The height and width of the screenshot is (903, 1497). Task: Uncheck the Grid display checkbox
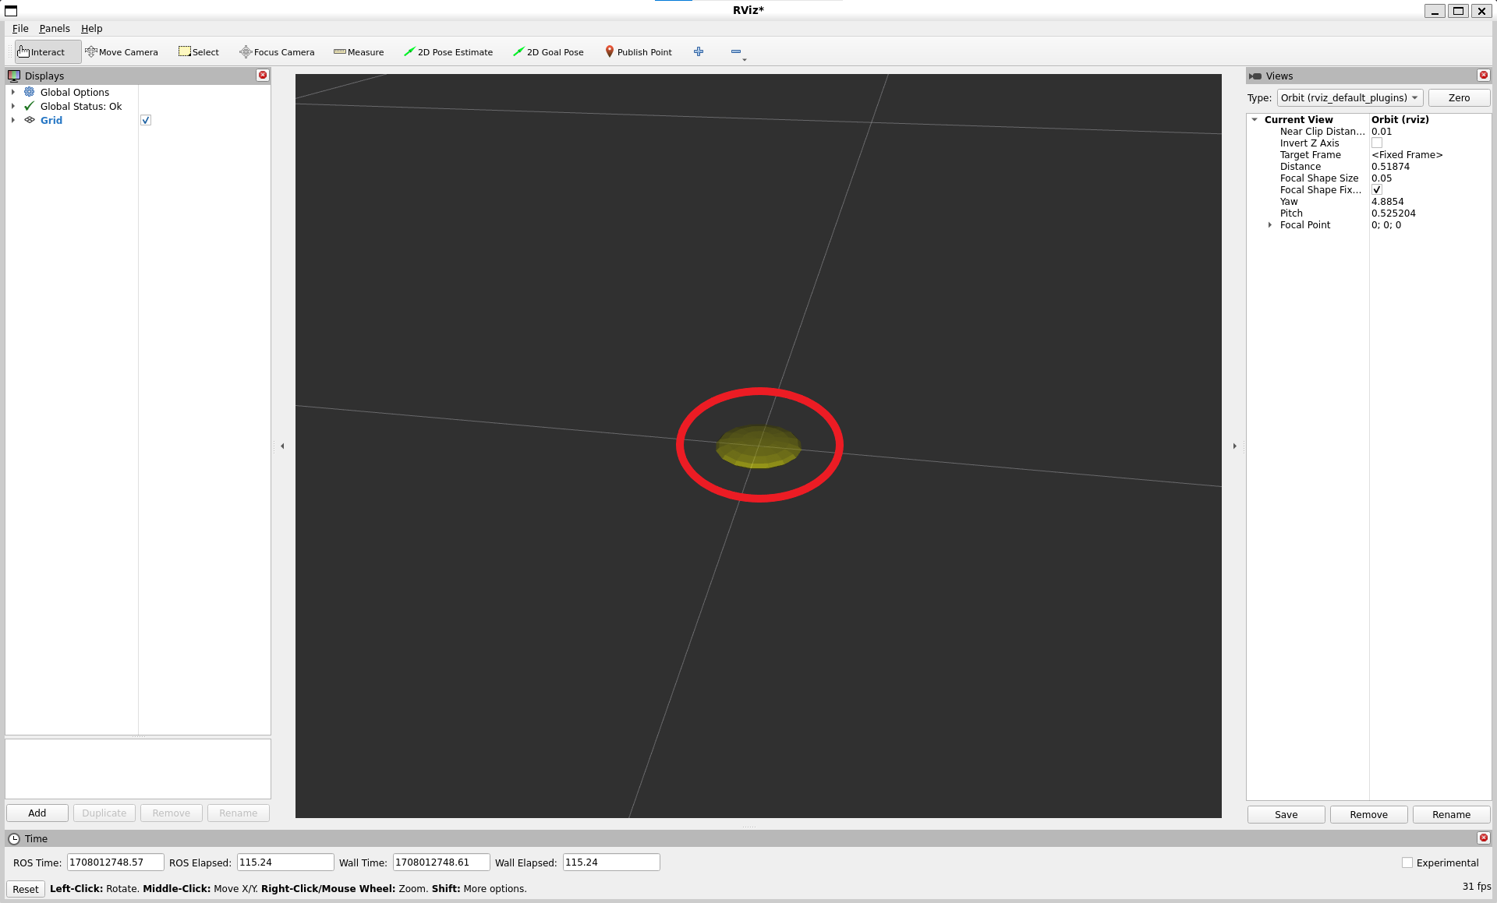click(x=146, y=120)
